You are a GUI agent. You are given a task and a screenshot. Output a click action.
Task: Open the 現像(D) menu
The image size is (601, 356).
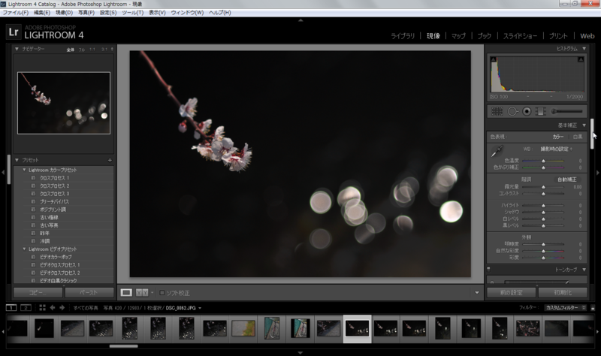coord(64,13)
